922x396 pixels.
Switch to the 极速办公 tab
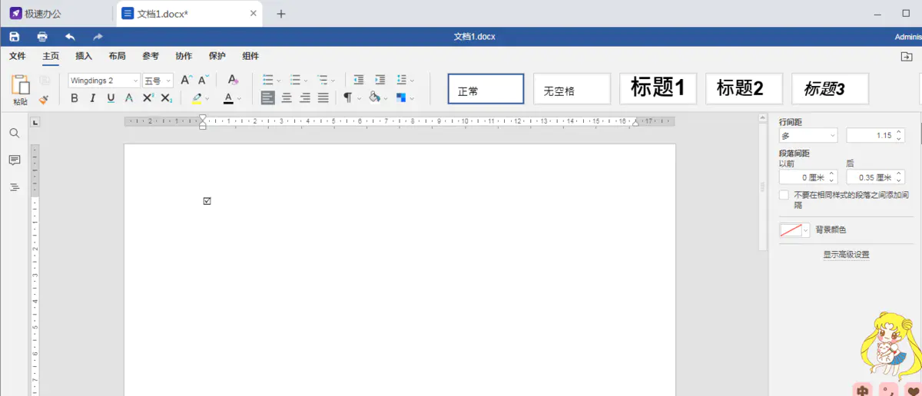tap(35, 14)
